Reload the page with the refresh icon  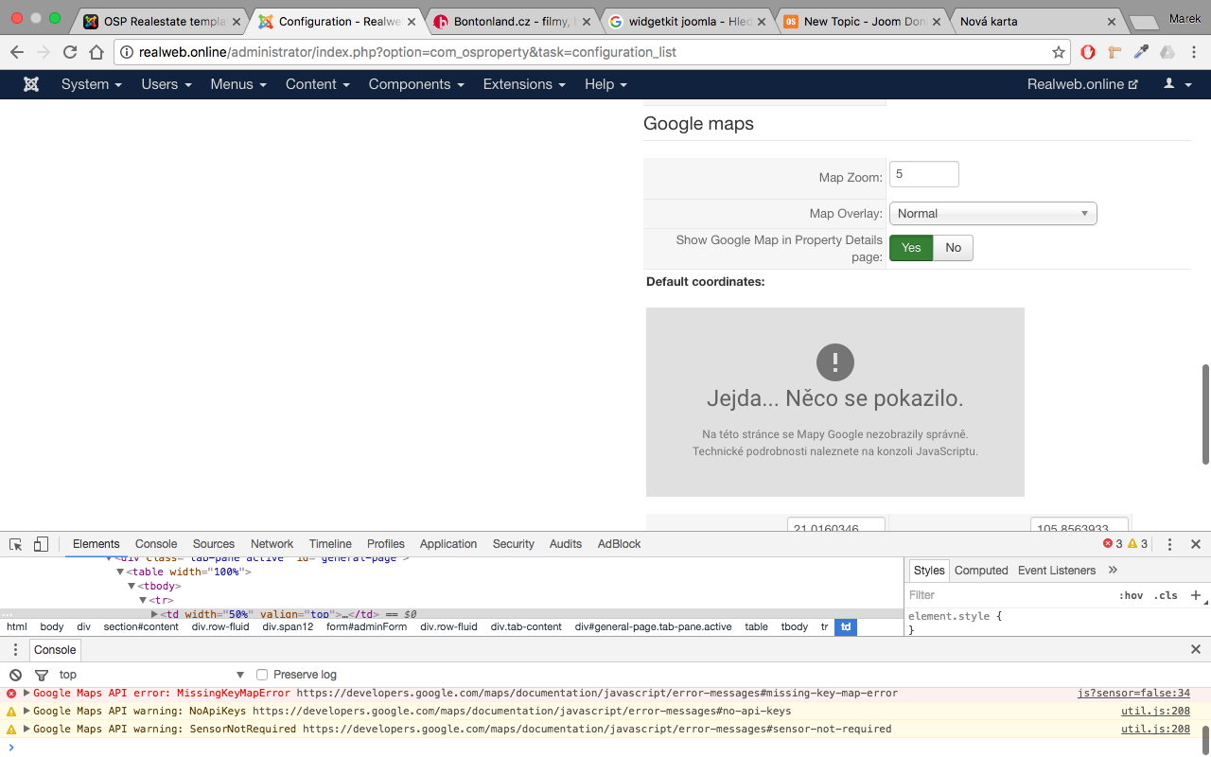pyautogui.click(x=70, y=52)
